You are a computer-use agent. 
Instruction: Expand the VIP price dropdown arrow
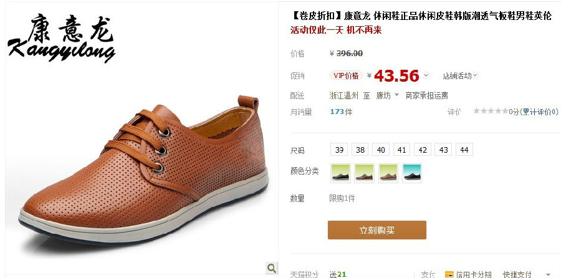[x=426, y=75]
